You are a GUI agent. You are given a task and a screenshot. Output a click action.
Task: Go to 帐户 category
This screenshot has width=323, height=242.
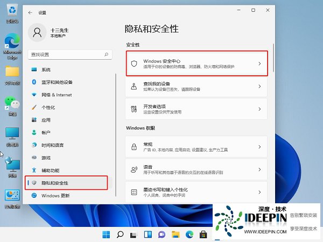click(x=70, y=132)
